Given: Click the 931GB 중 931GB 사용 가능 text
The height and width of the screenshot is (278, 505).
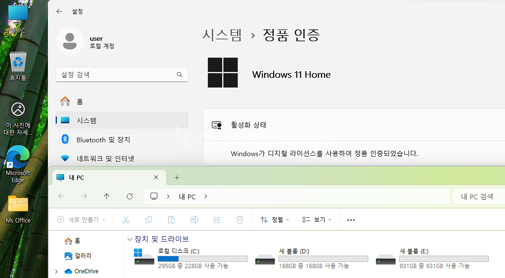Looking at the screenshot, I should tap(435, 266).
